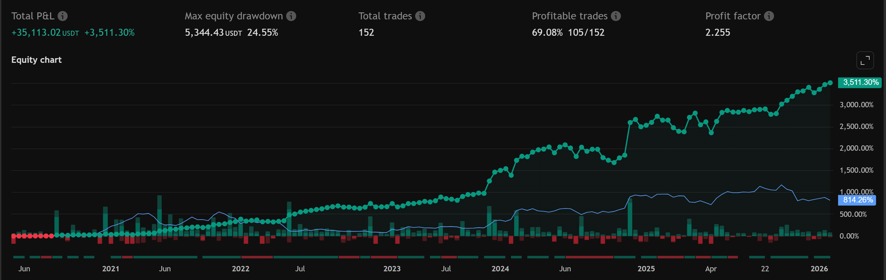
Task: Click the Profit factor info icon
Action: (x=769, y=16)
